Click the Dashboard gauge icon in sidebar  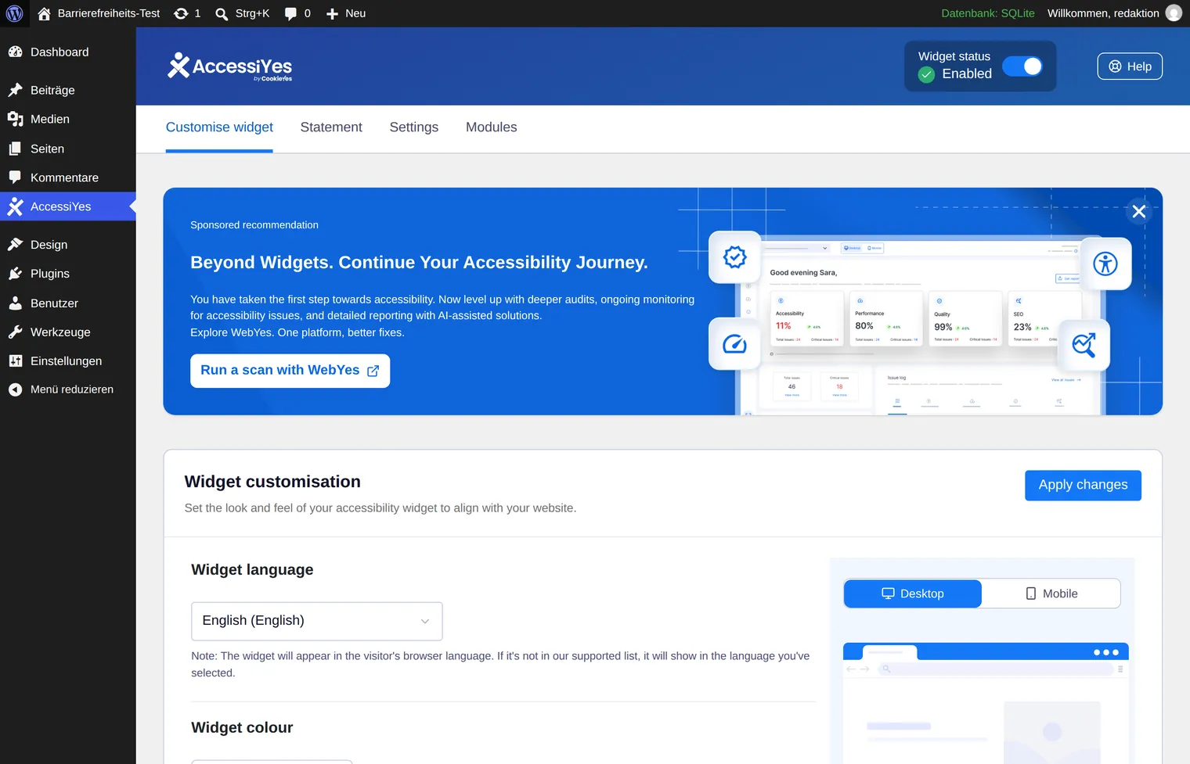coord(15,52)
